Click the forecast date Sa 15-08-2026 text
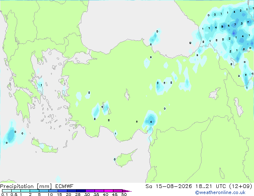This screenshot has height=196, width=254. [x=169, y=186]
